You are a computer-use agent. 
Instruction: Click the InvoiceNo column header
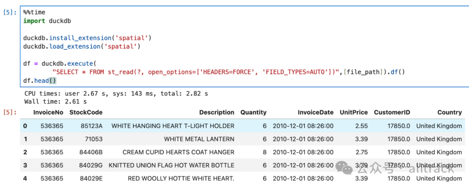pos(48,112)
